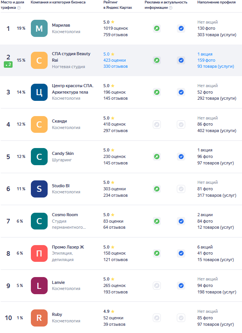This screenshot has height=333, width=242.
Task: Open the '93 товара (услуги)' link
Action: pos(216,67)
